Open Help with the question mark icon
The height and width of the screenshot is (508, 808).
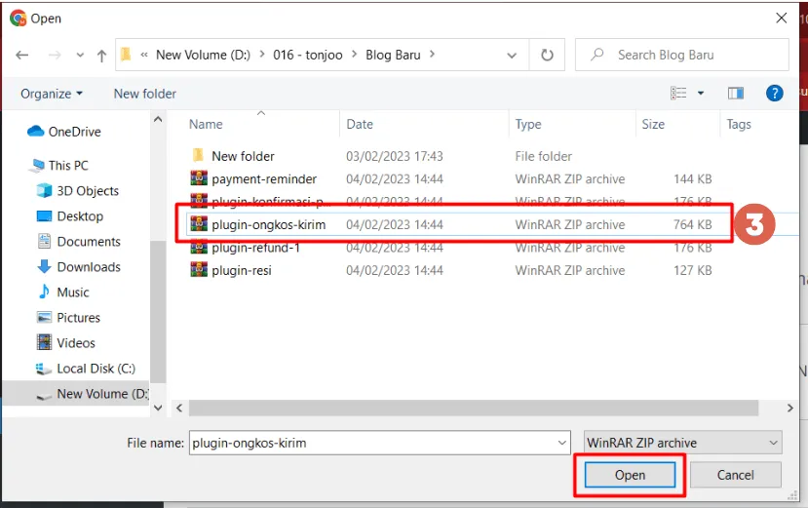[774, 93]
